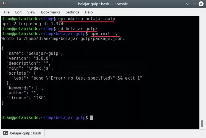
Task: Click the Konsole window icon in title bar
Action: (5, 3)
